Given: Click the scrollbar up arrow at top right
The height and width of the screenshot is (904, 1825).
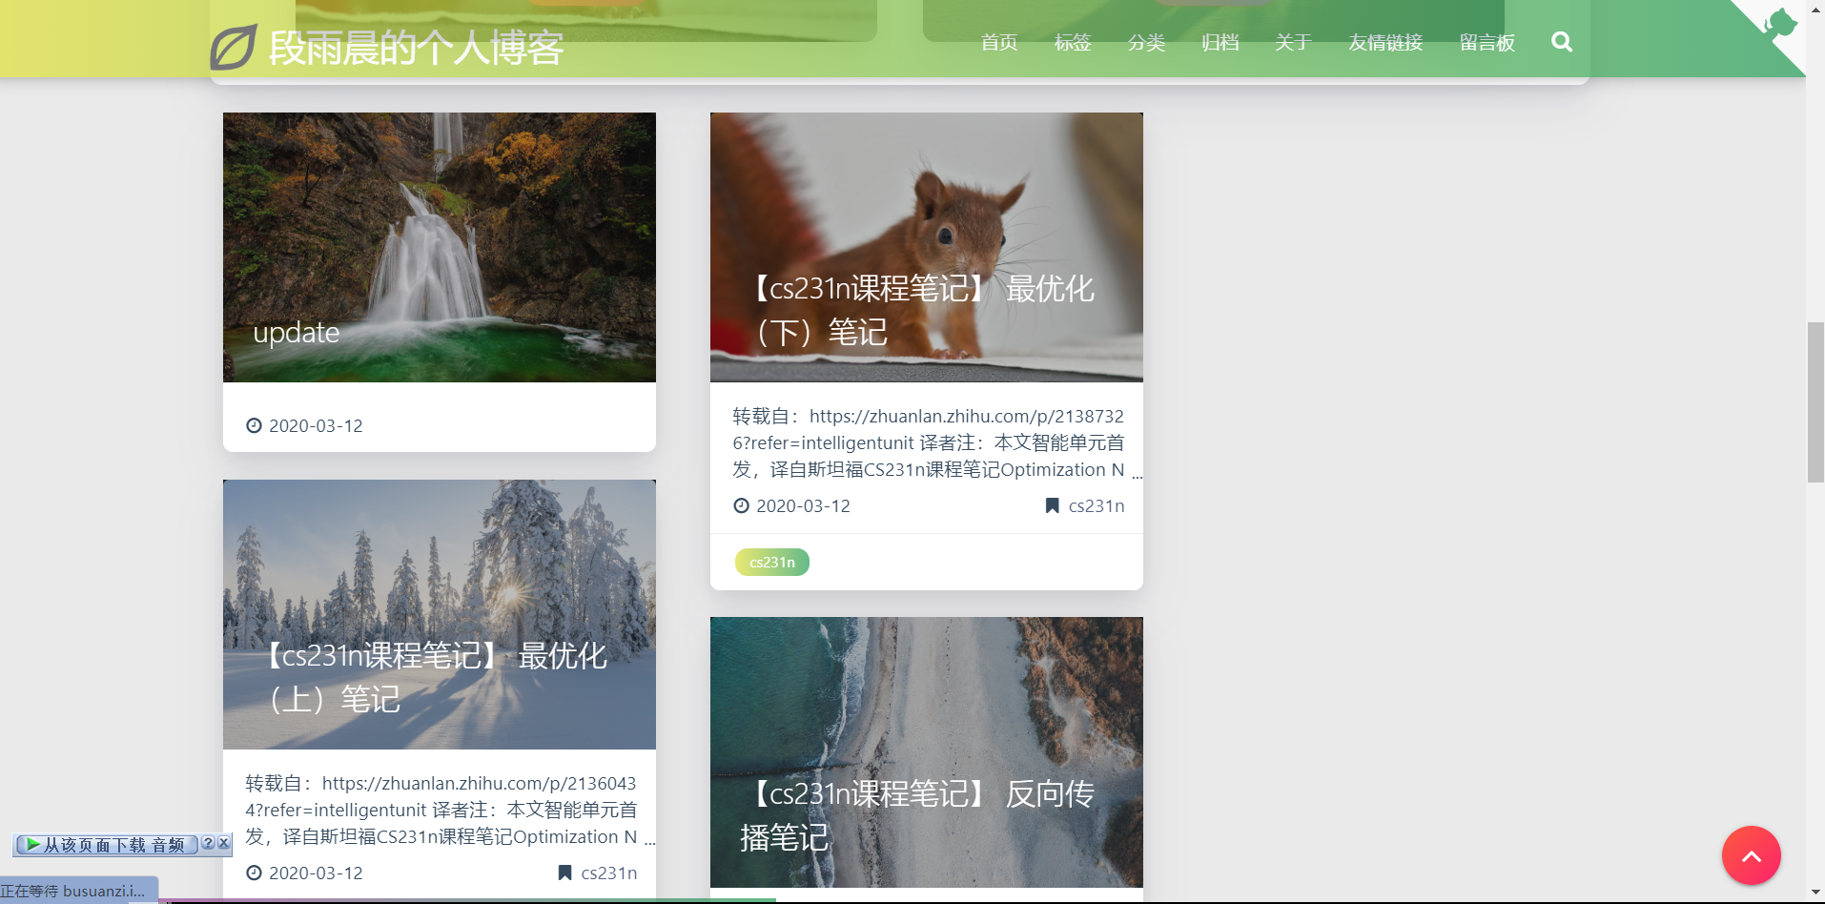Looking at the screenshot, I should [x=1816, y=10].
